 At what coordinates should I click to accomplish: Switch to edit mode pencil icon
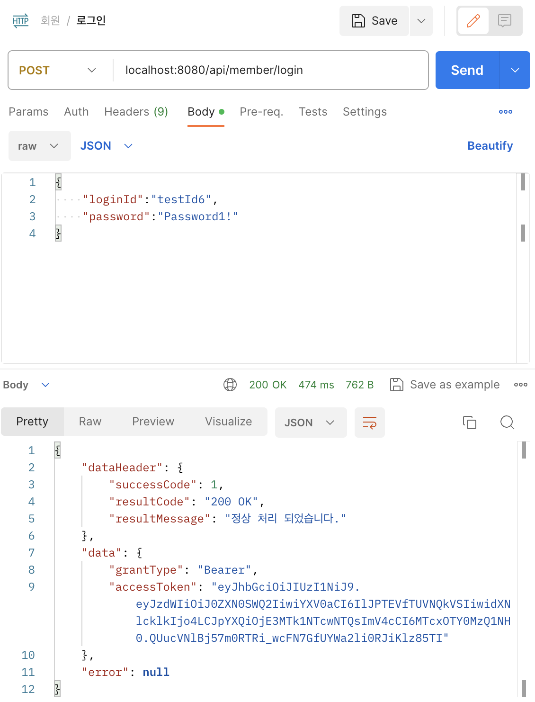point(473,21)
